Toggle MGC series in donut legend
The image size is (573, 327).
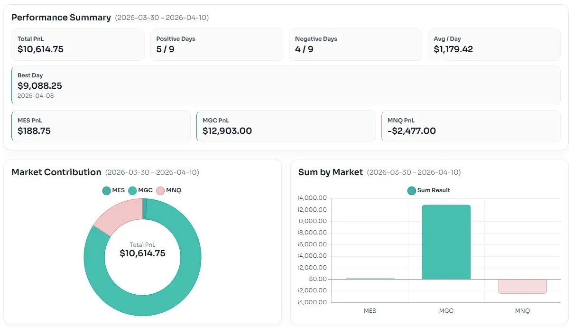click(x=140, y=190)
